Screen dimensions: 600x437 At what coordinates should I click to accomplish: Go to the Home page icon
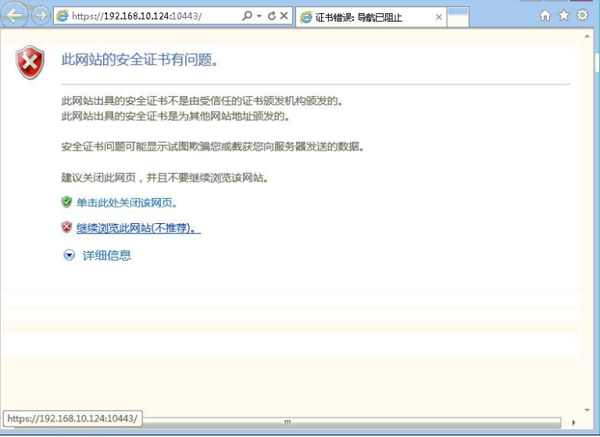tap(545, 16)
